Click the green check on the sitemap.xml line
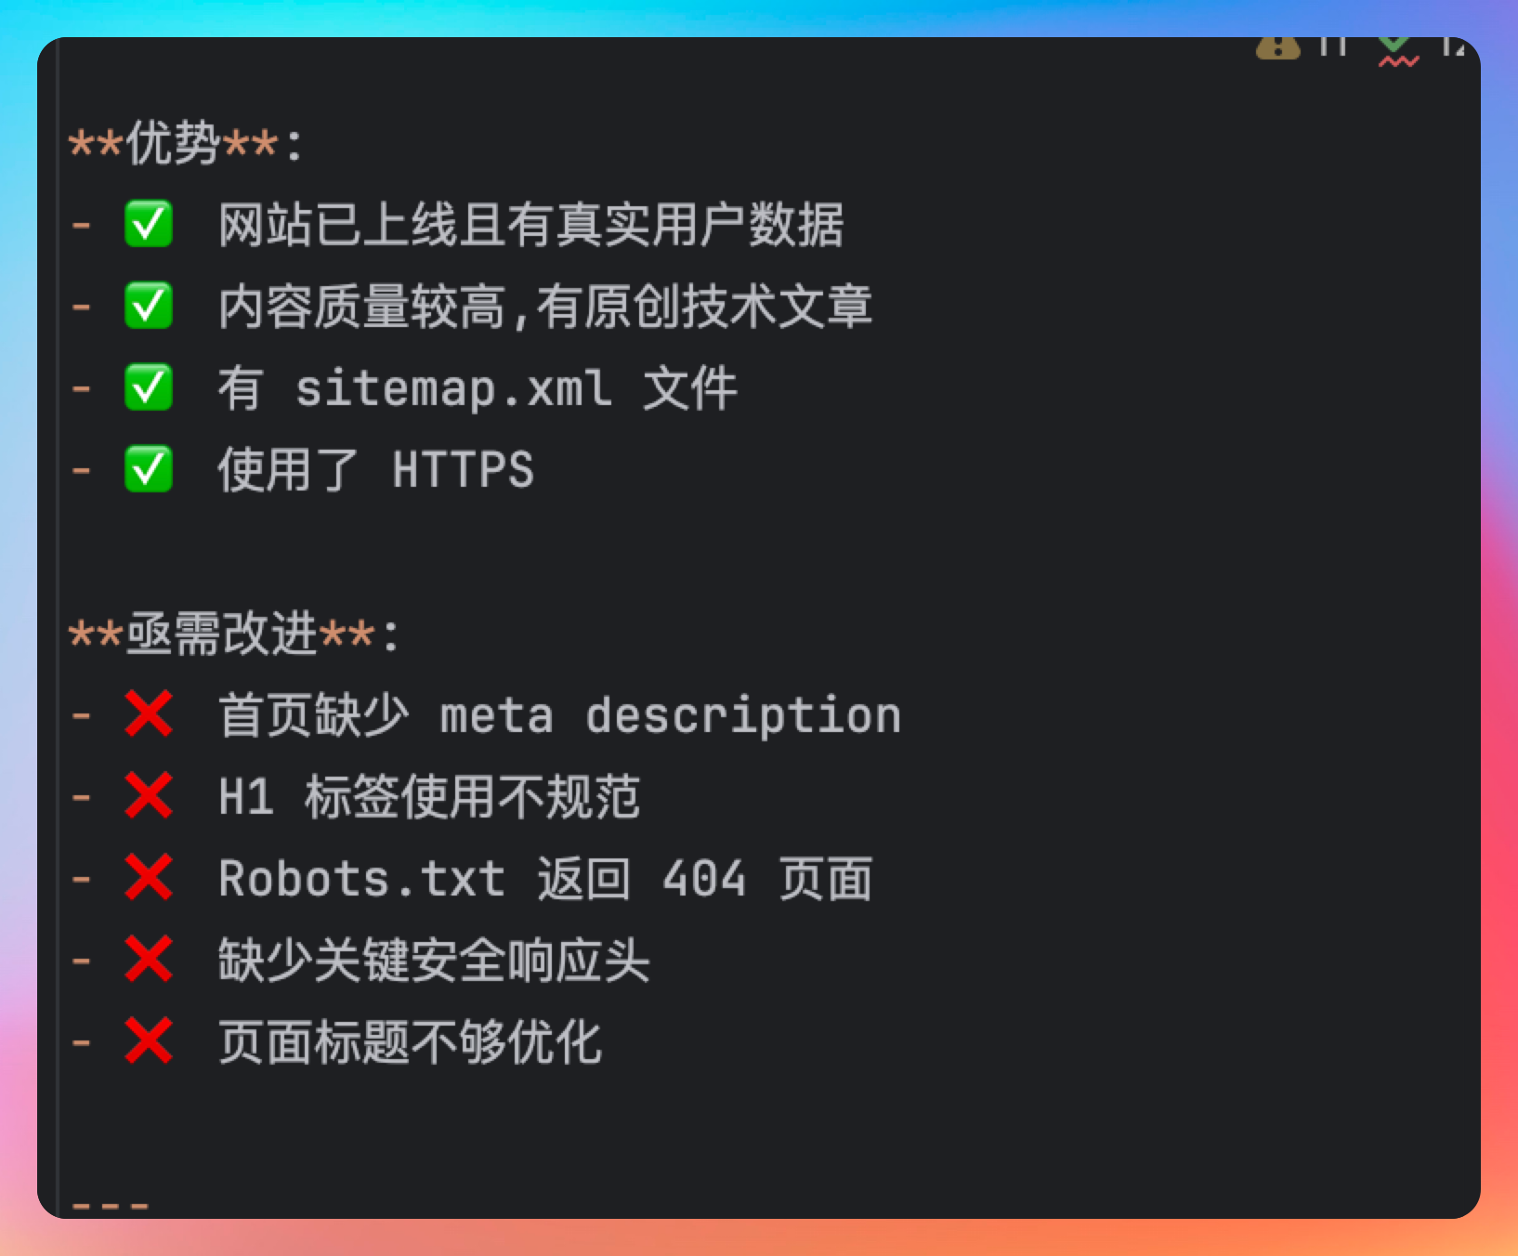Viewport: 1518px width, 1256px height. (149, 387)
